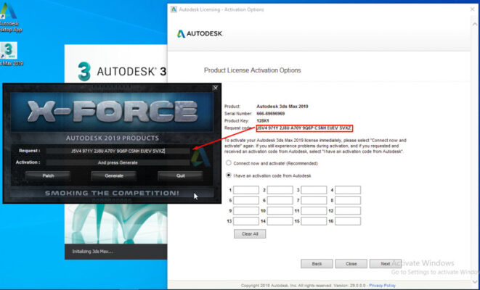Click the Patch button in X-Force
The width and height of the screenshot is (480, 290).
click(x=48, y=175)
